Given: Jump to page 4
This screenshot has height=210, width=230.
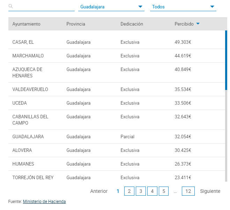Looking at the screenshot, I should pyautogui.click(x=152, y=191).
